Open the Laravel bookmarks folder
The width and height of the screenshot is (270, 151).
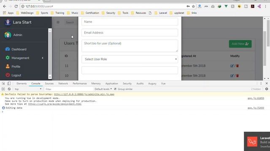coord(161,13)
